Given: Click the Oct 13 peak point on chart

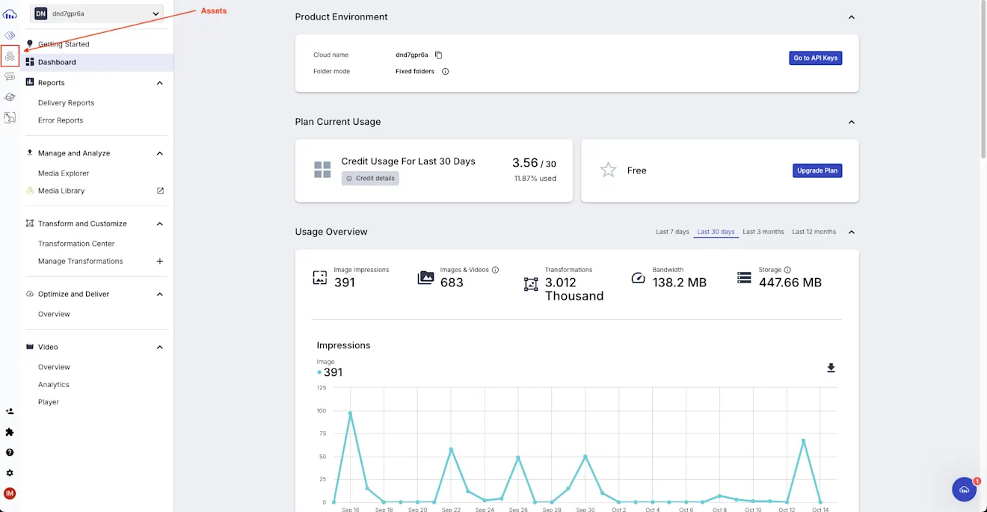Looking at the screenshot, I should 804,441.
